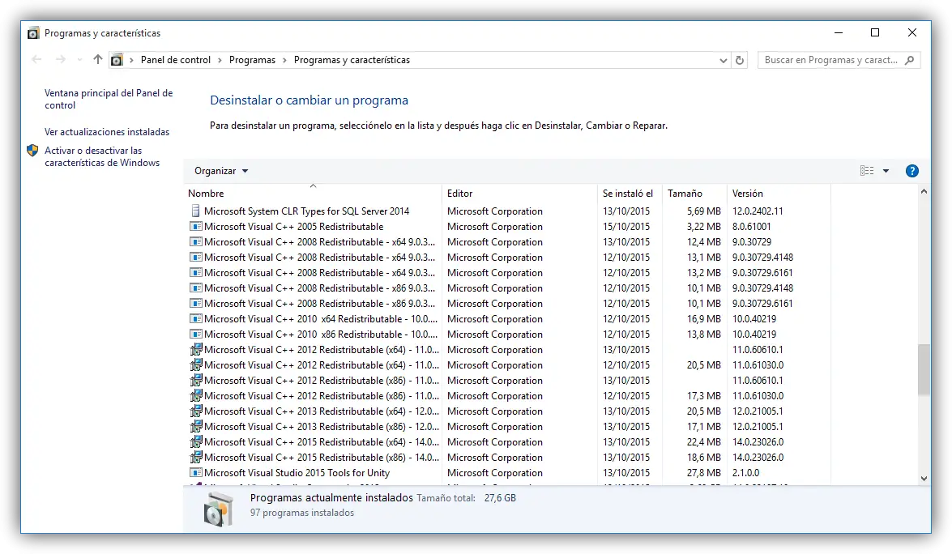Click the window title bar icon
This screenshot has height=554, width=952.
click(33, 32)
